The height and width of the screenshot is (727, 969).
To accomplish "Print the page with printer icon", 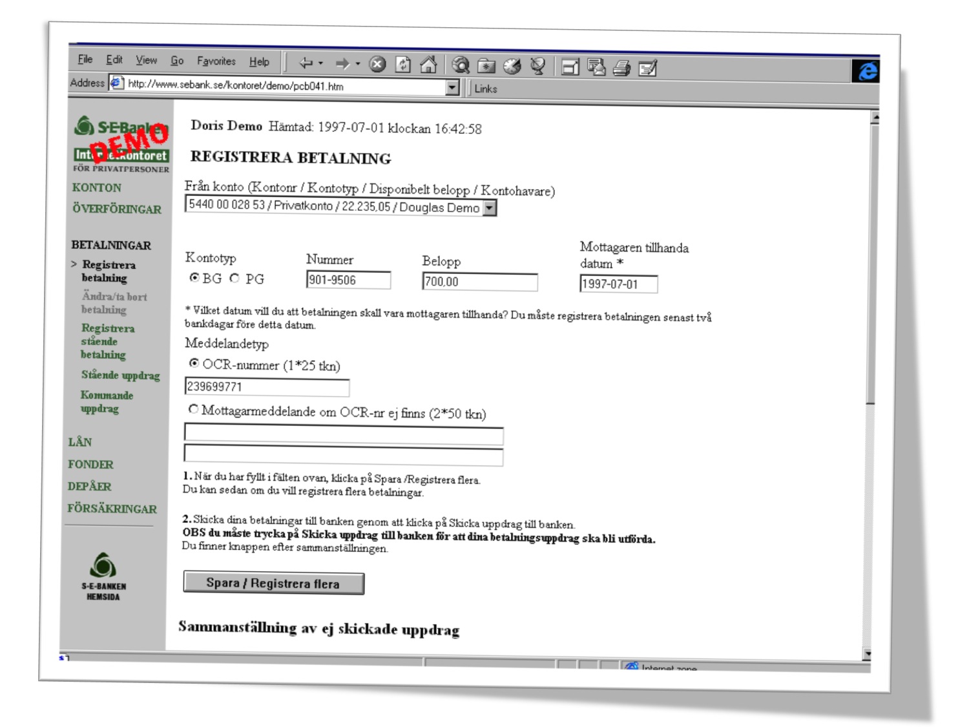I will tap(621, 68).
